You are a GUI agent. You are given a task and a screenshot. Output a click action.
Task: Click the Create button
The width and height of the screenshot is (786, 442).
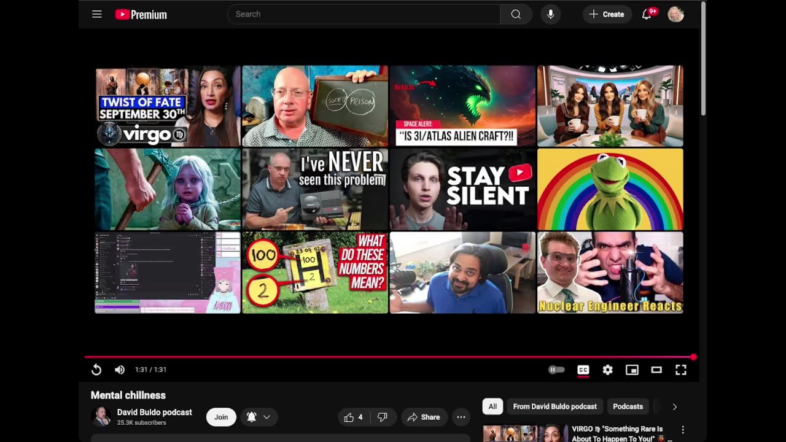coord(607,14)
